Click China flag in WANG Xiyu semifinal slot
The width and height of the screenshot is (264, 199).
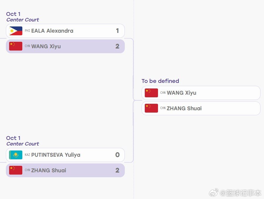coord(151,93)
